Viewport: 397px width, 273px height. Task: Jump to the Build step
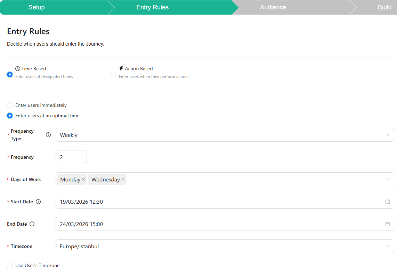(x=384, y=7)
